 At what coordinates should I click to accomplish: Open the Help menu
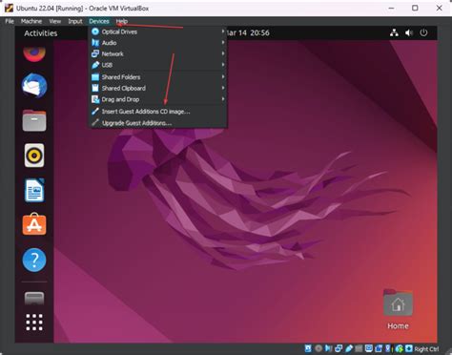point(122,21)
